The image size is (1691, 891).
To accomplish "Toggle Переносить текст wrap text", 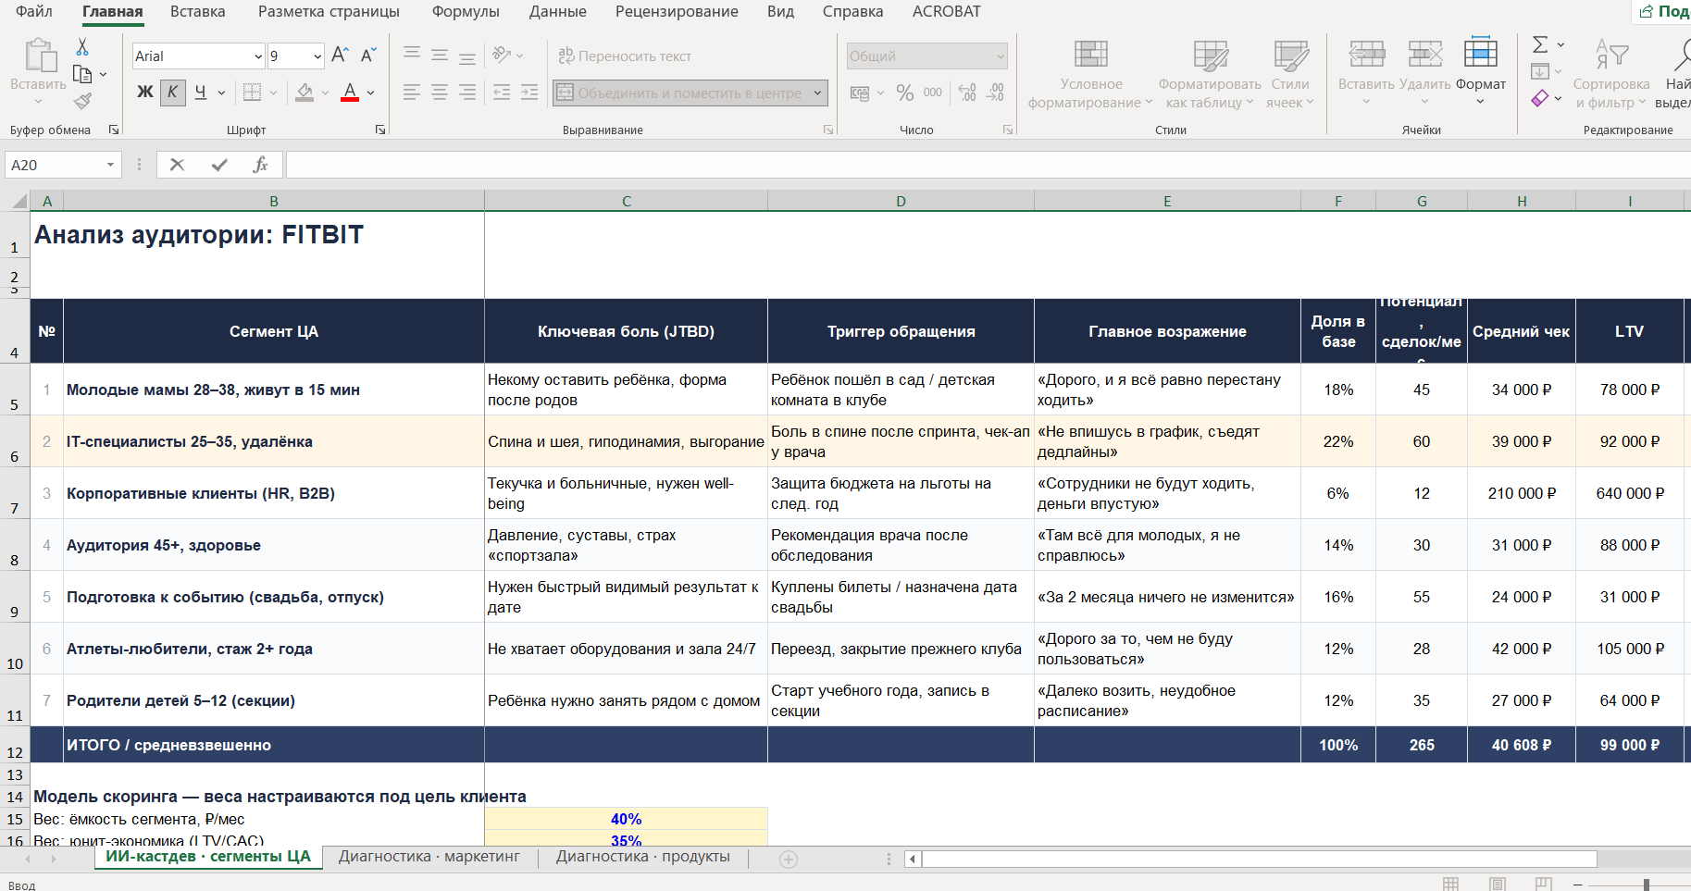I will click(625, 56).
